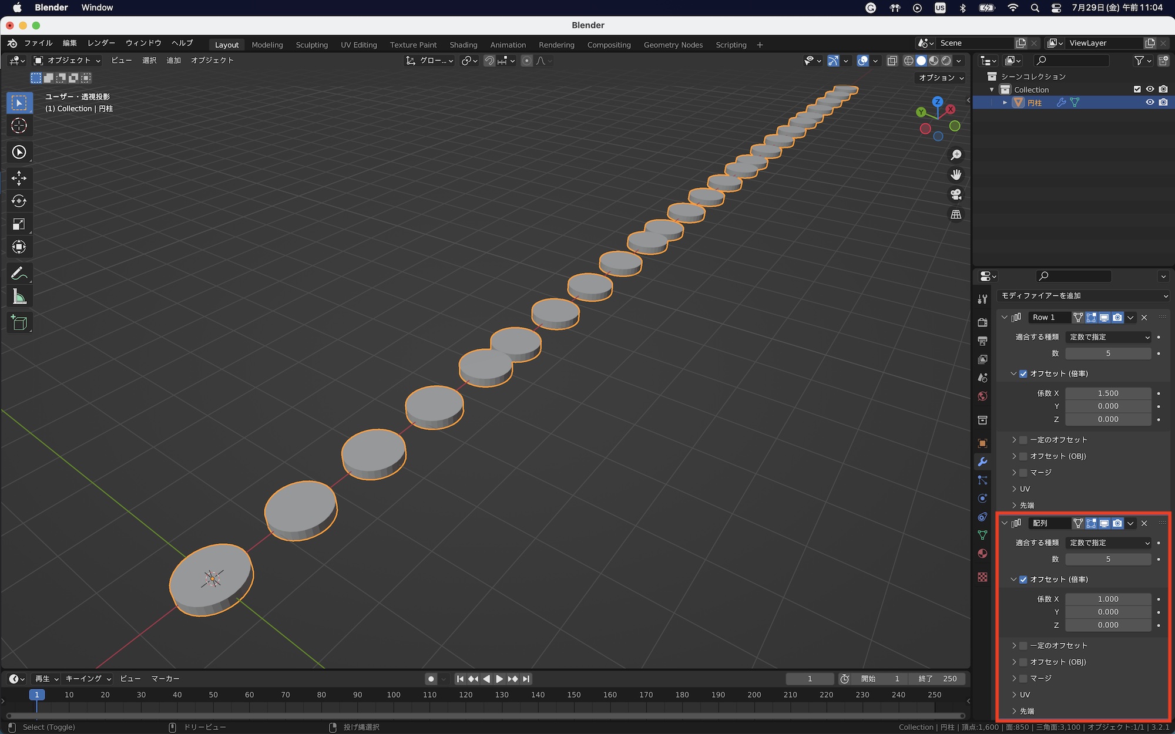This screenshot has width=1175, height=734.
Task: Select the Move tool in the toolbar
Action: pyautogui.click(x=19, y=178)
